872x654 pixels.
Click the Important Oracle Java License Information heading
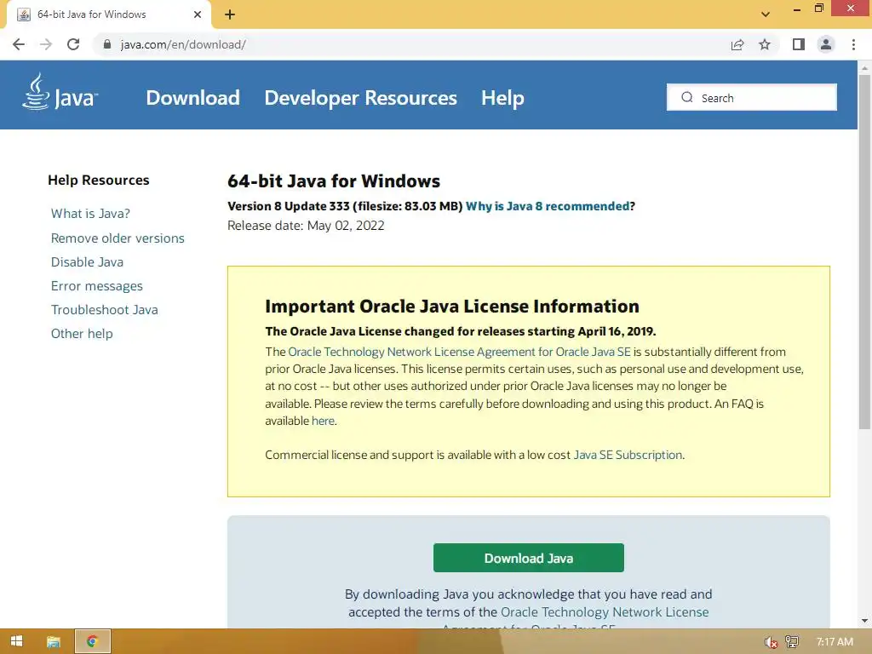(x=452, y=307)
